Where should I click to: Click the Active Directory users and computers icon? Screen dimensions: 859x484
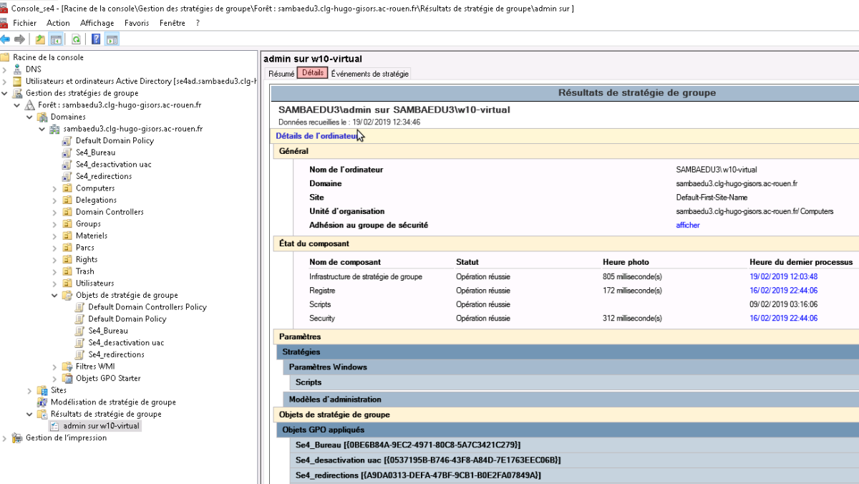tap(18, 81)
